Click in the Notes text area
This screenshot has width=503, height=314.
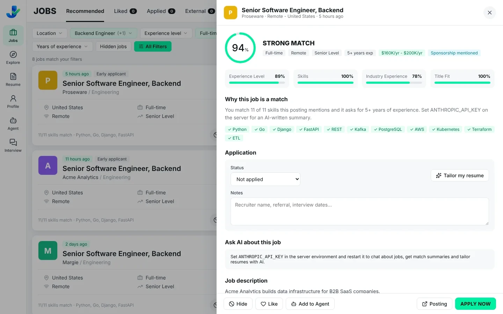[x=359, y=211]
